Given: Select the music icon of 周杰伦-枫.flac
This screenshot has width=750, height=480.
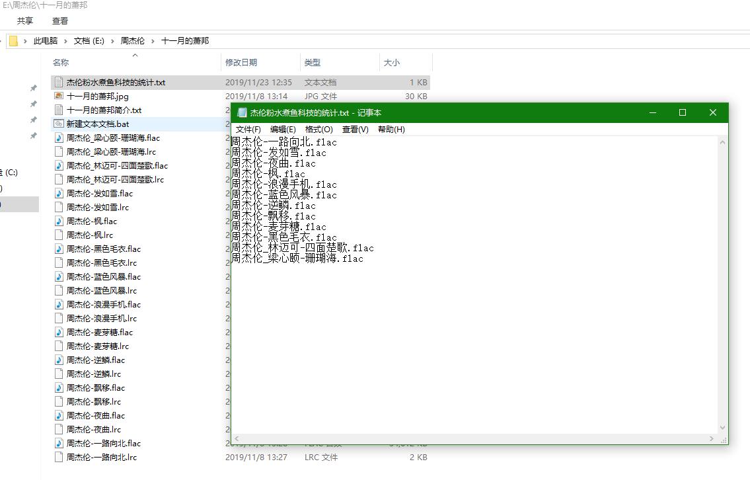Looking at the screenshot, I should [x=59, y=221].
